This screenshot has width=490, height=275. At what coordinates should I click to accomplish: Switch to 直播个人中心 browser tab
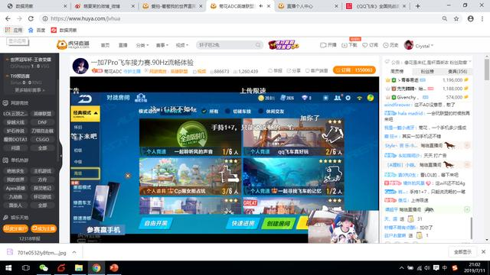point(308,6)
